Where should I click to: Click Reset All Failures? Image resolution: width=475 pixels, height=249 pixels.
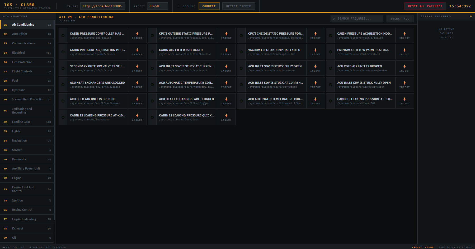(425, 6)
